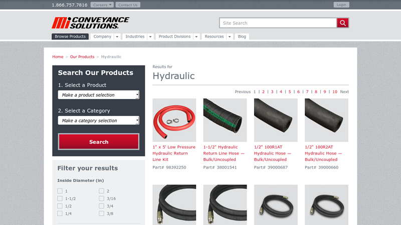The width and height of the screenshot is (401, 225).
Task: Go to results page 2
Action: coord(263,91)
